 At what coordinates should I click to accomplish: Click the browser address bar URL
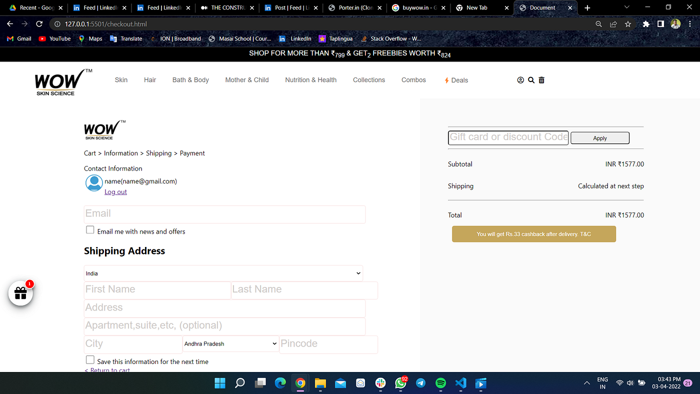(x=105, y=24)
